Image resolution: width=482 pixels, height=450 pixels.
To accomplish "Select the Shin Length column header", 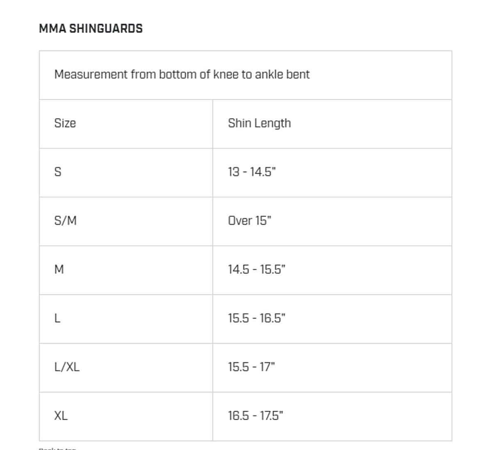I will click(x=259, y=123).
